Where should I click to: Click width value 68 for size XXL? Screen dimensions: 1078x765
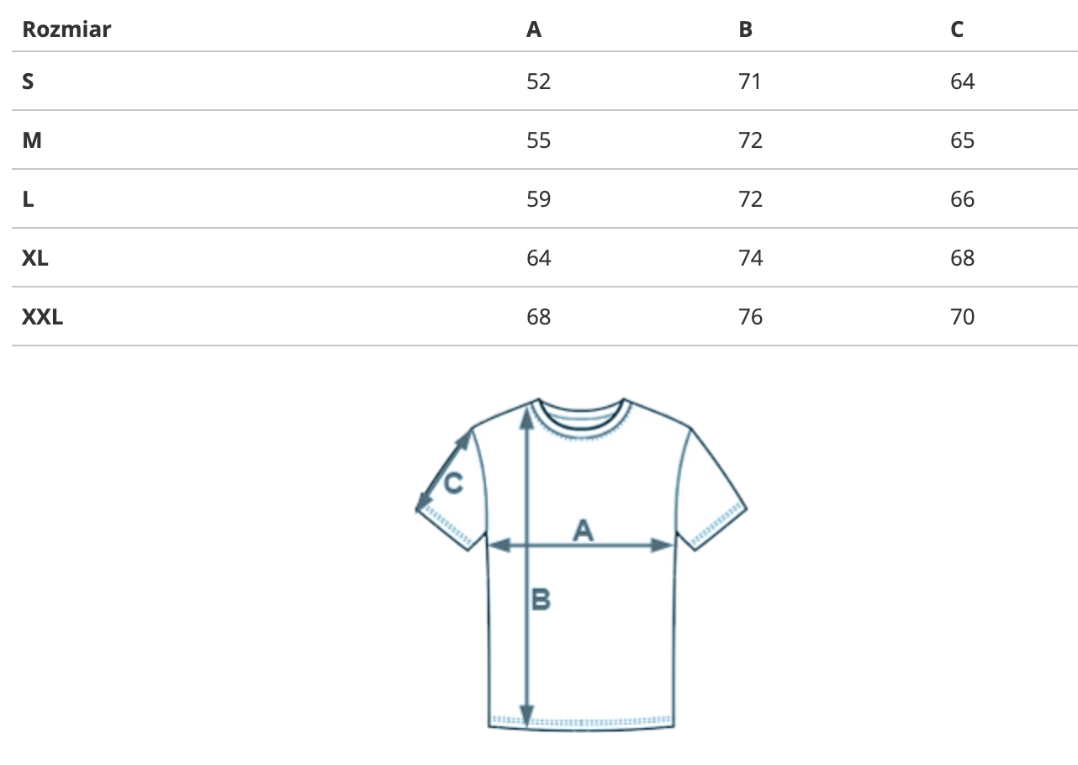tap(538, 317)
